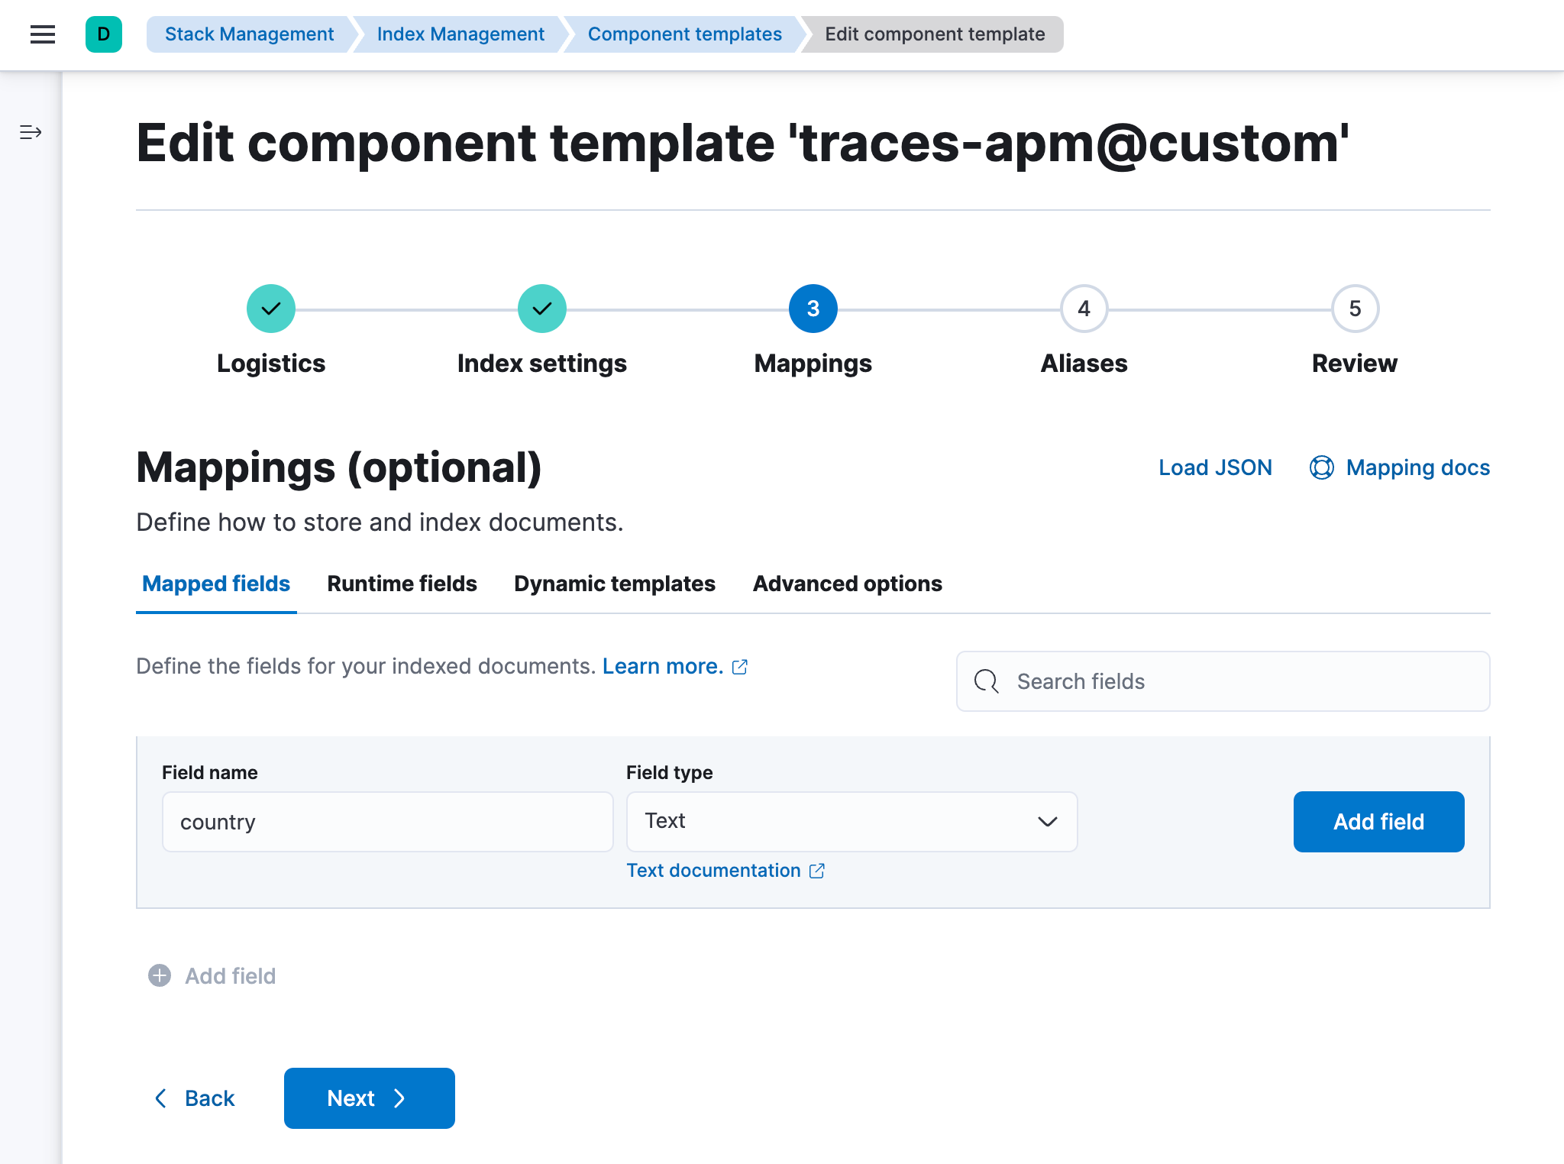1564x1164 pixels.
Task: Expand the collapsed left sidebar arrow
Action: point(30,132)
